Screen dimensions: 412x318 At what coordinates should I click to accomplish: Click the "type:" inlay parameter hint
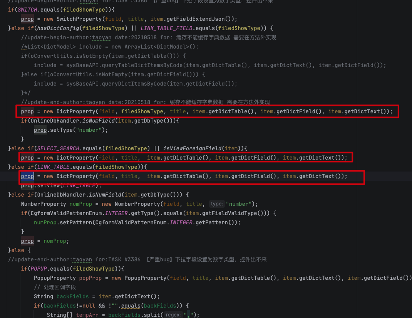click(217, 204)
